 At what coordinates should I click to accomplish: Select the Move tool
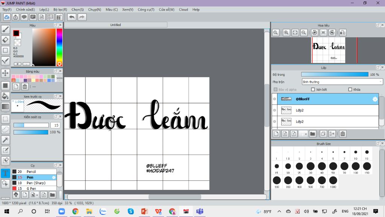pyautogui.click(x=5, y=73)
